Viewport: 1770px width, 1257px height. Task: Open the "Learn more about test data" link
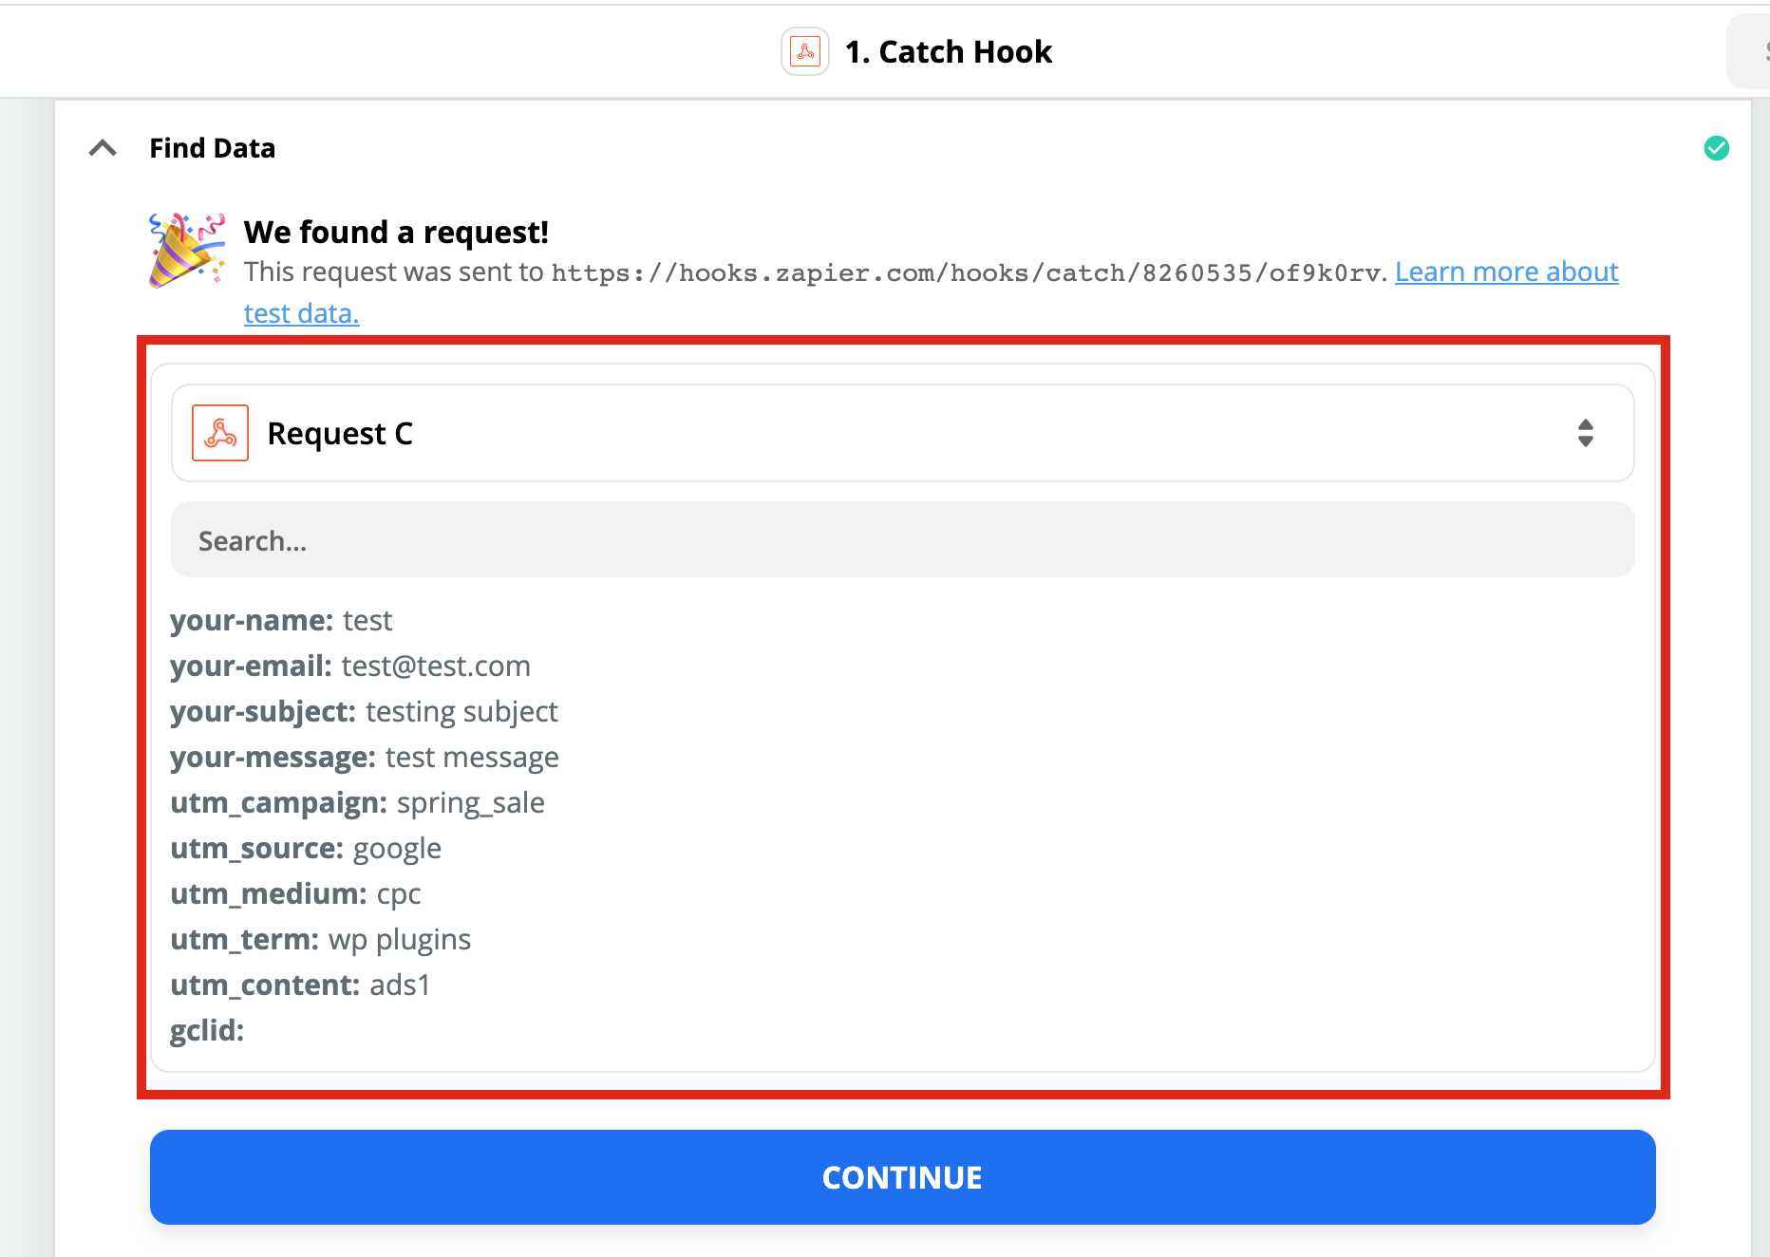(x=1505, y=272)
